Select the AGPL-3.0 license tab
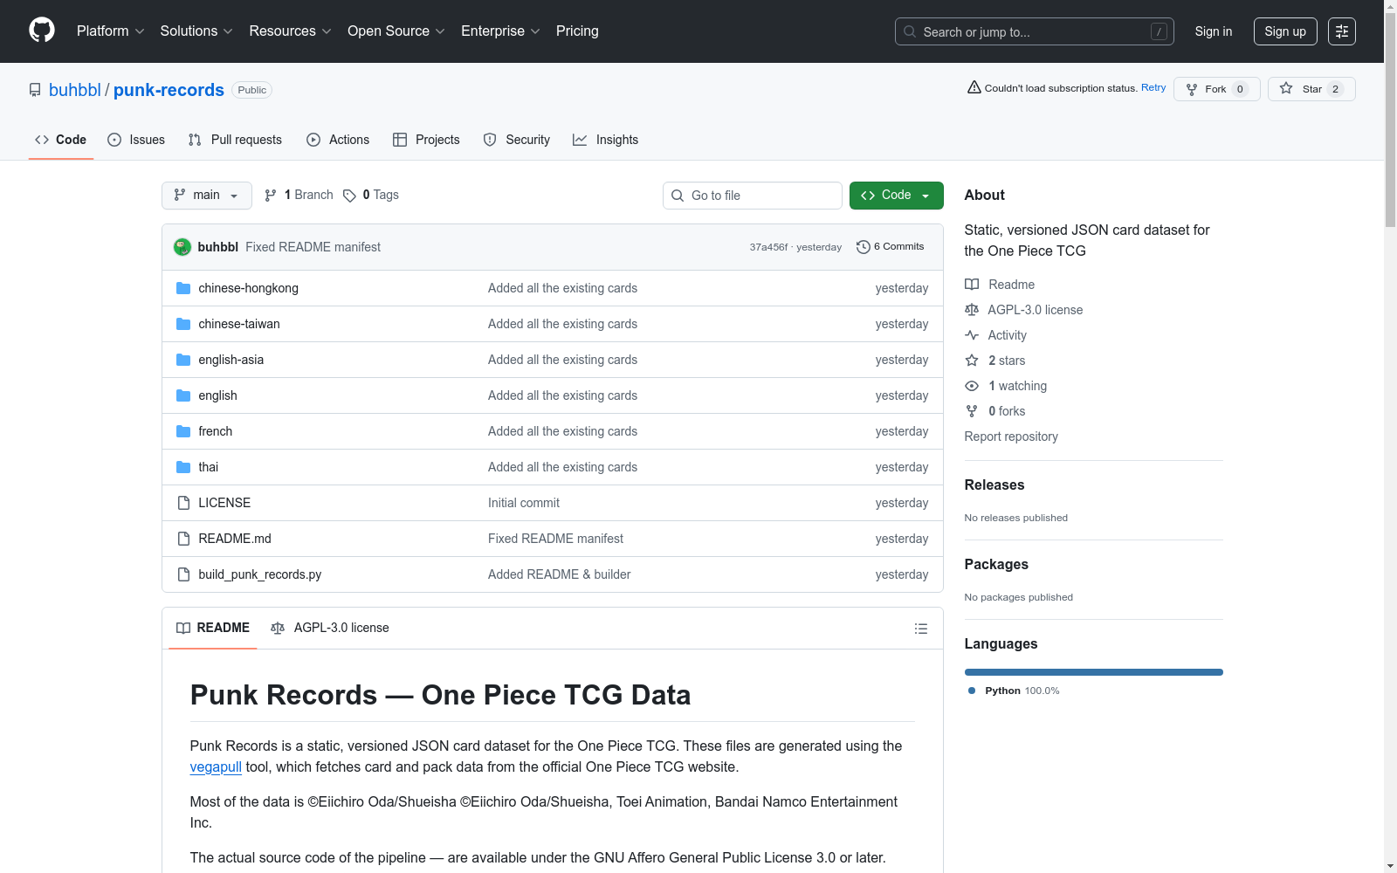1397x873 pixels. pos(330,629)
